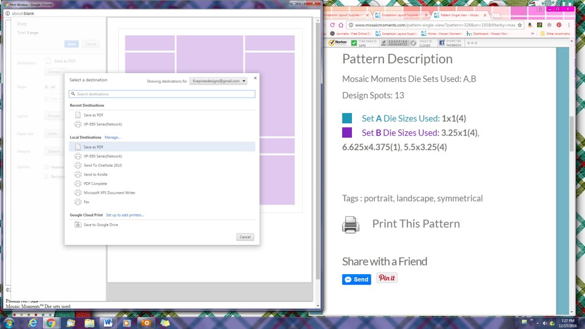
Task: Open the Dashboard - Mosaic Moments bookmark
Action: pos(487,34)
